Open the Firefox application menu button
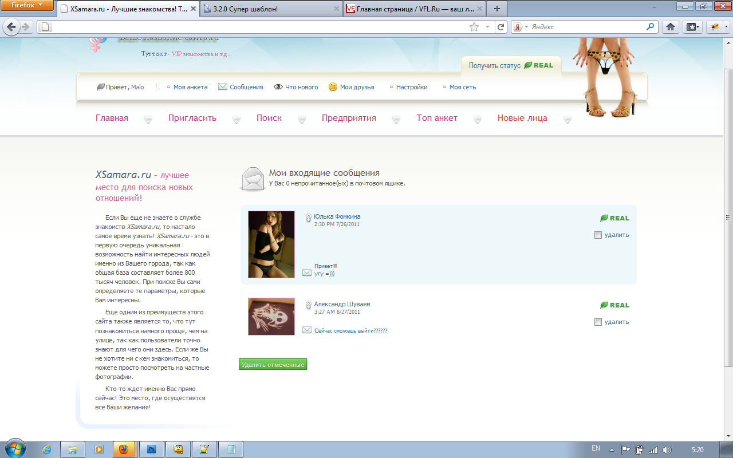This screenshot has width=733, height=458. point(28,6)
